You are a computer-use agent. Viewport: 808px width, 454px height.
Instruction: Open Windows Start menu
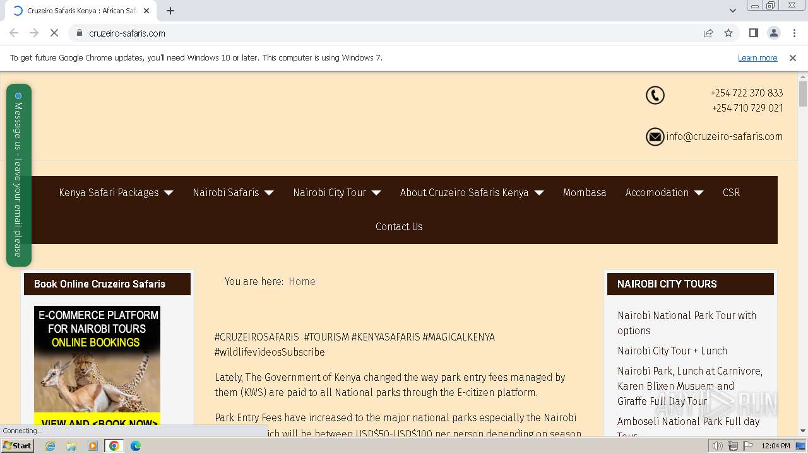coord(18,445)
